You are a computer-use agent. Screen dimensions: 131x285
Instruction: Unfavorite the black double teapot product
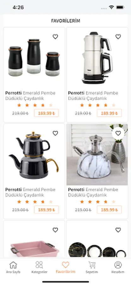[x=55, y=133]
